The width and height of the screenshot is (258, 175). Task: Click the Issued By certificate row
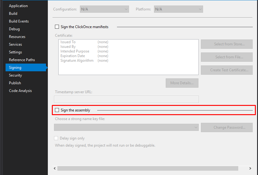pyautogui.click(x=84, y=47)
